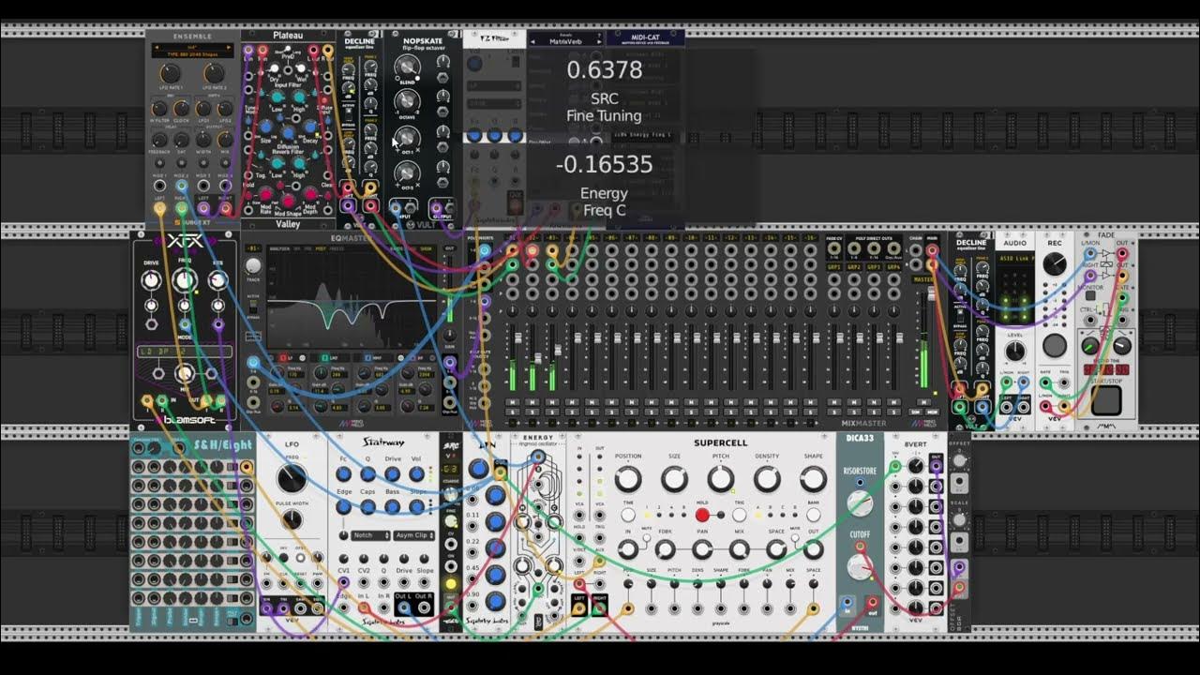Image resolution: width=1200 pixels, height=675 pixels.
Task: Click Stairway Vol knob
Action: point(416,473)
